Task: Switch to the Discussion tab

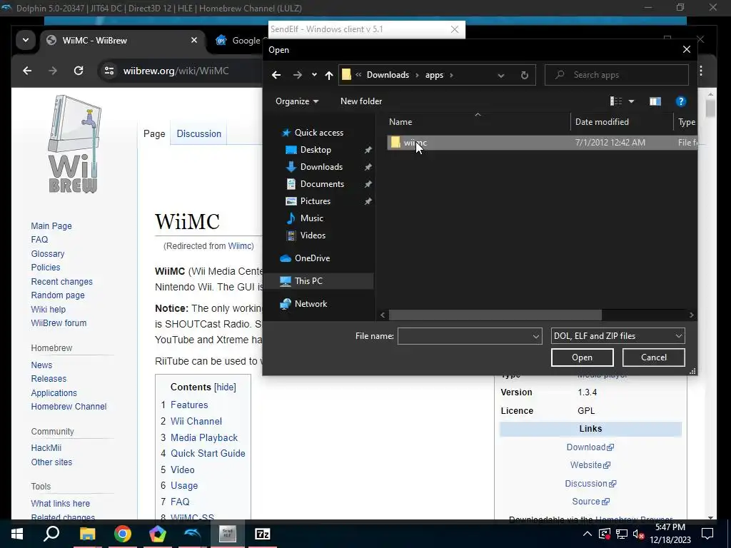Action: [x=198, y=133]
